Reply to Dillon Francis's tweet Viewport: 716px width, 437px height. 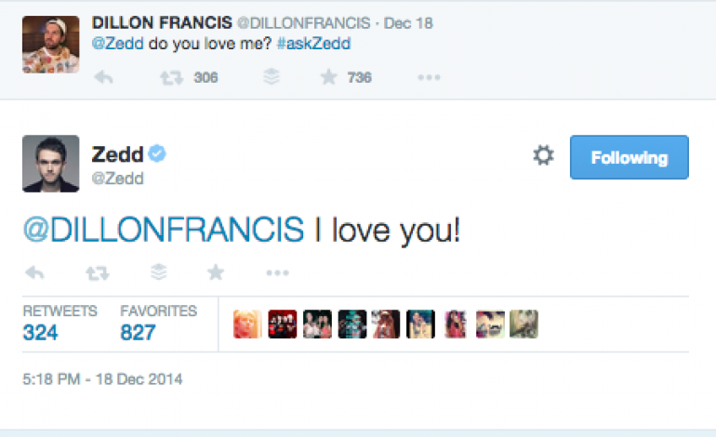(x=104, y=78)
